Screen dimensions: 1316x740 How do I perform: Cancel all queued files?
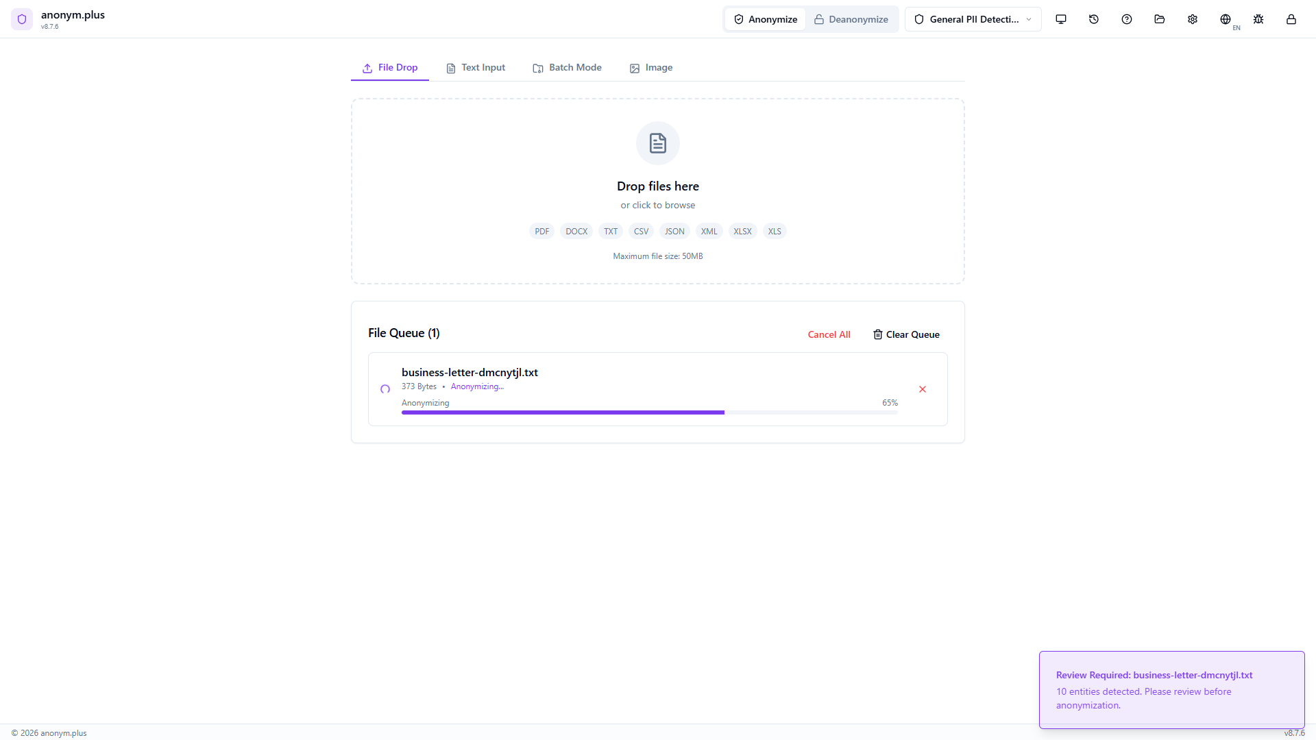(829, 334)
